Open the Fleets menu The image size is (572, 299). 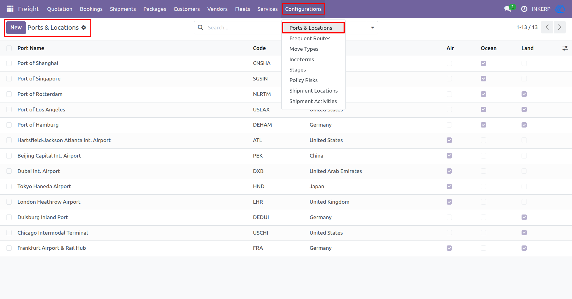242,9
